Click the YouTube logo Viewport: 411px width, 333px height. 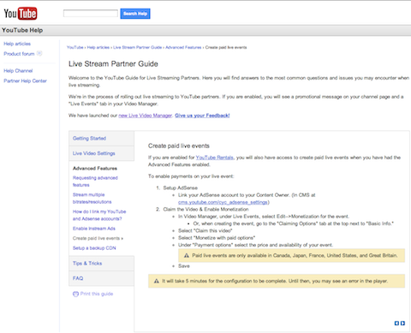point(21,14)
